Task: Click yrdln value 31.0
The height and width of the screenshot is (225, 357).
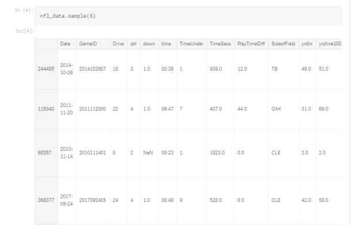Action: 306,109
